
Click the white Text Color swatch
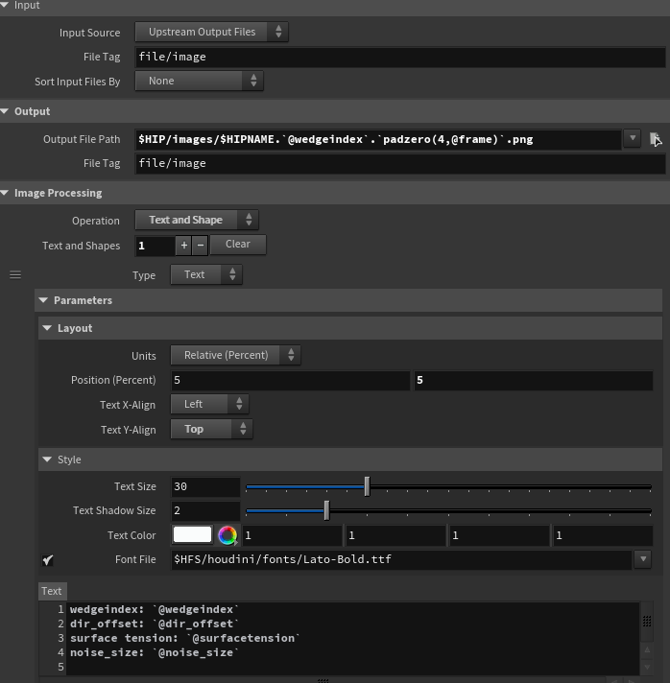(192, 535)
